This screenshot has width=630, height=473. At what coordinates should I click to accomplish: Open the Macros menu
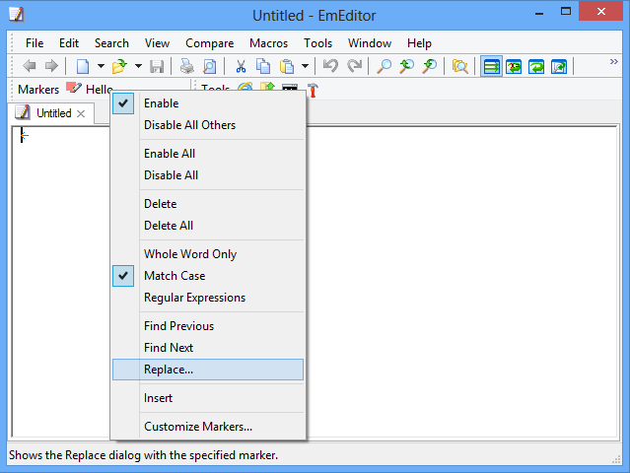[x=268, y=43]
